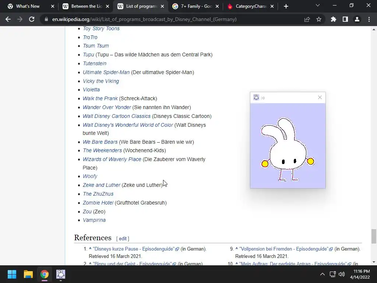
Task: Open Vampirina link
Action: pyautogui.click(x=94, y=220)
